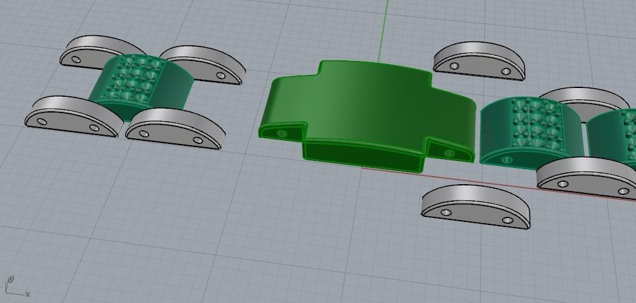Select the bottom-right gray cap of the left group
This screenshot has width=636, height=303.
176,129
